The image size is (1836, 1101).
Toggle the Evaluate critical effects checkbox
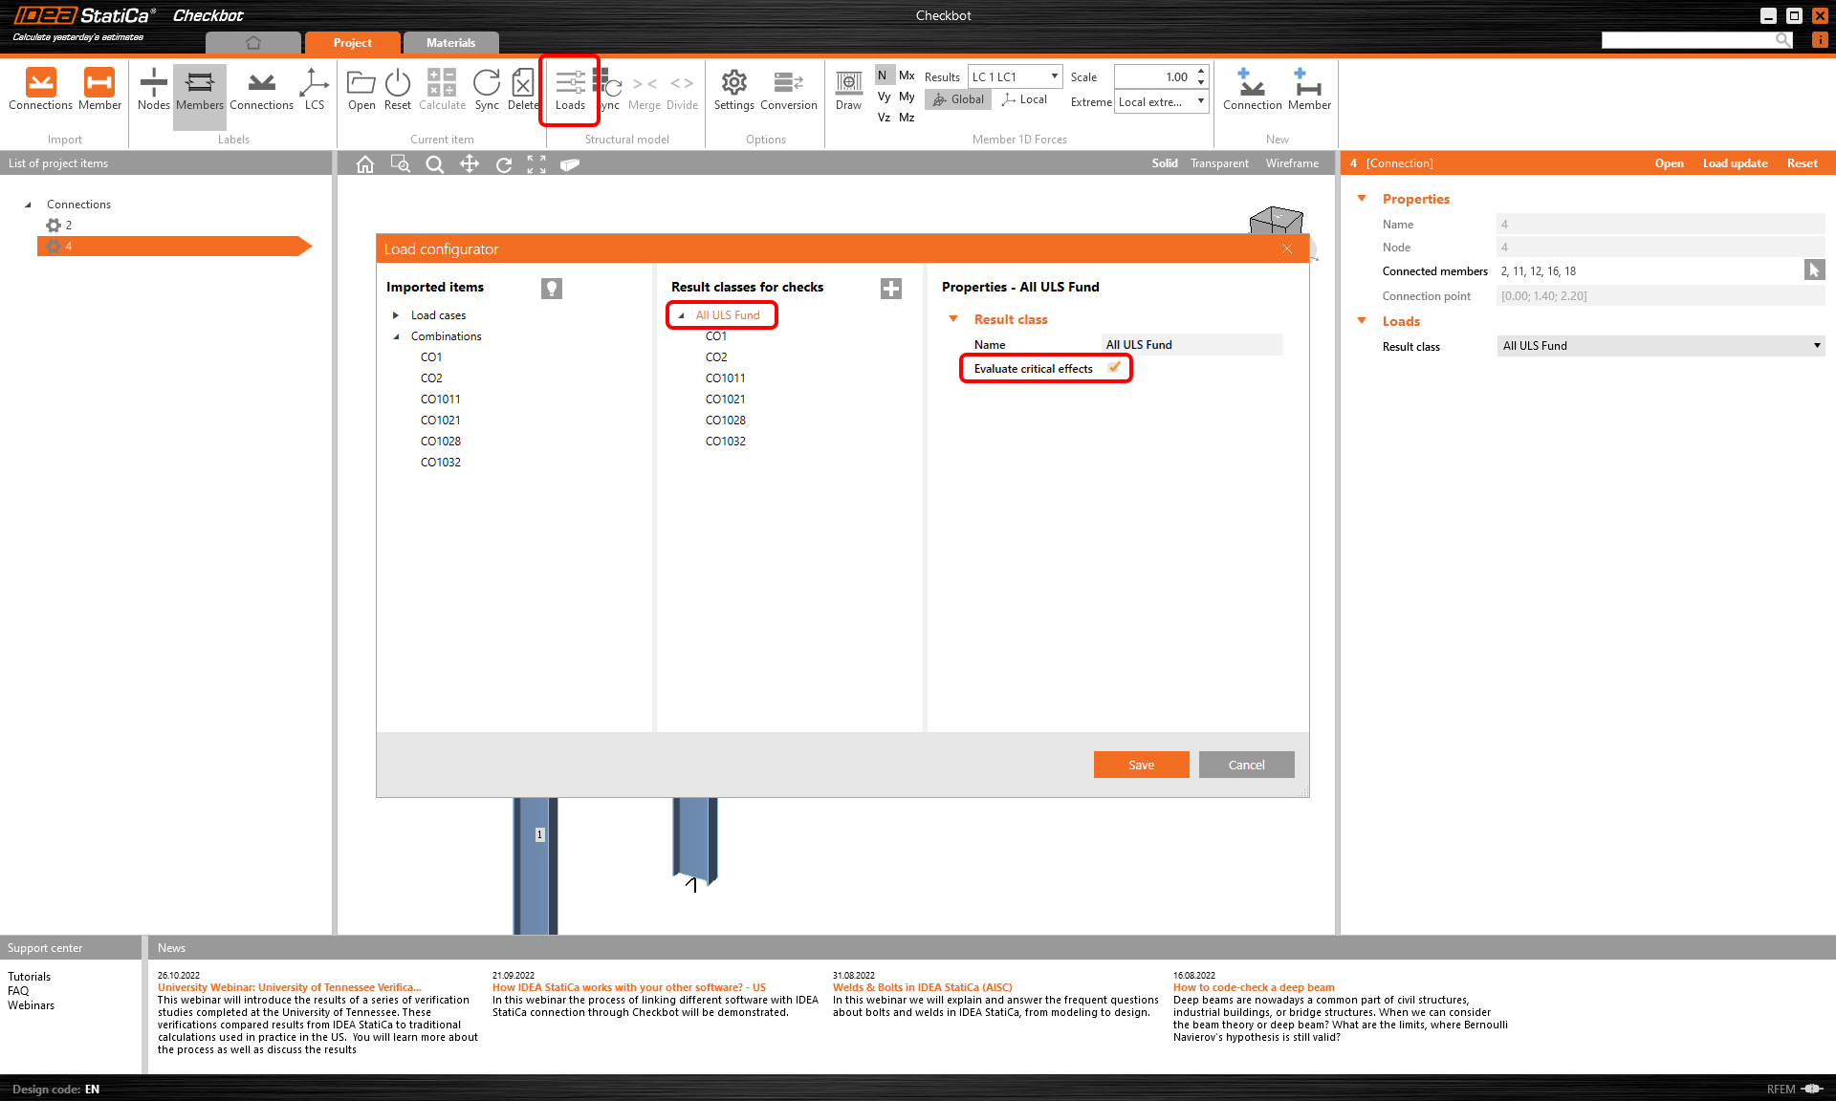click(1113, 368)
